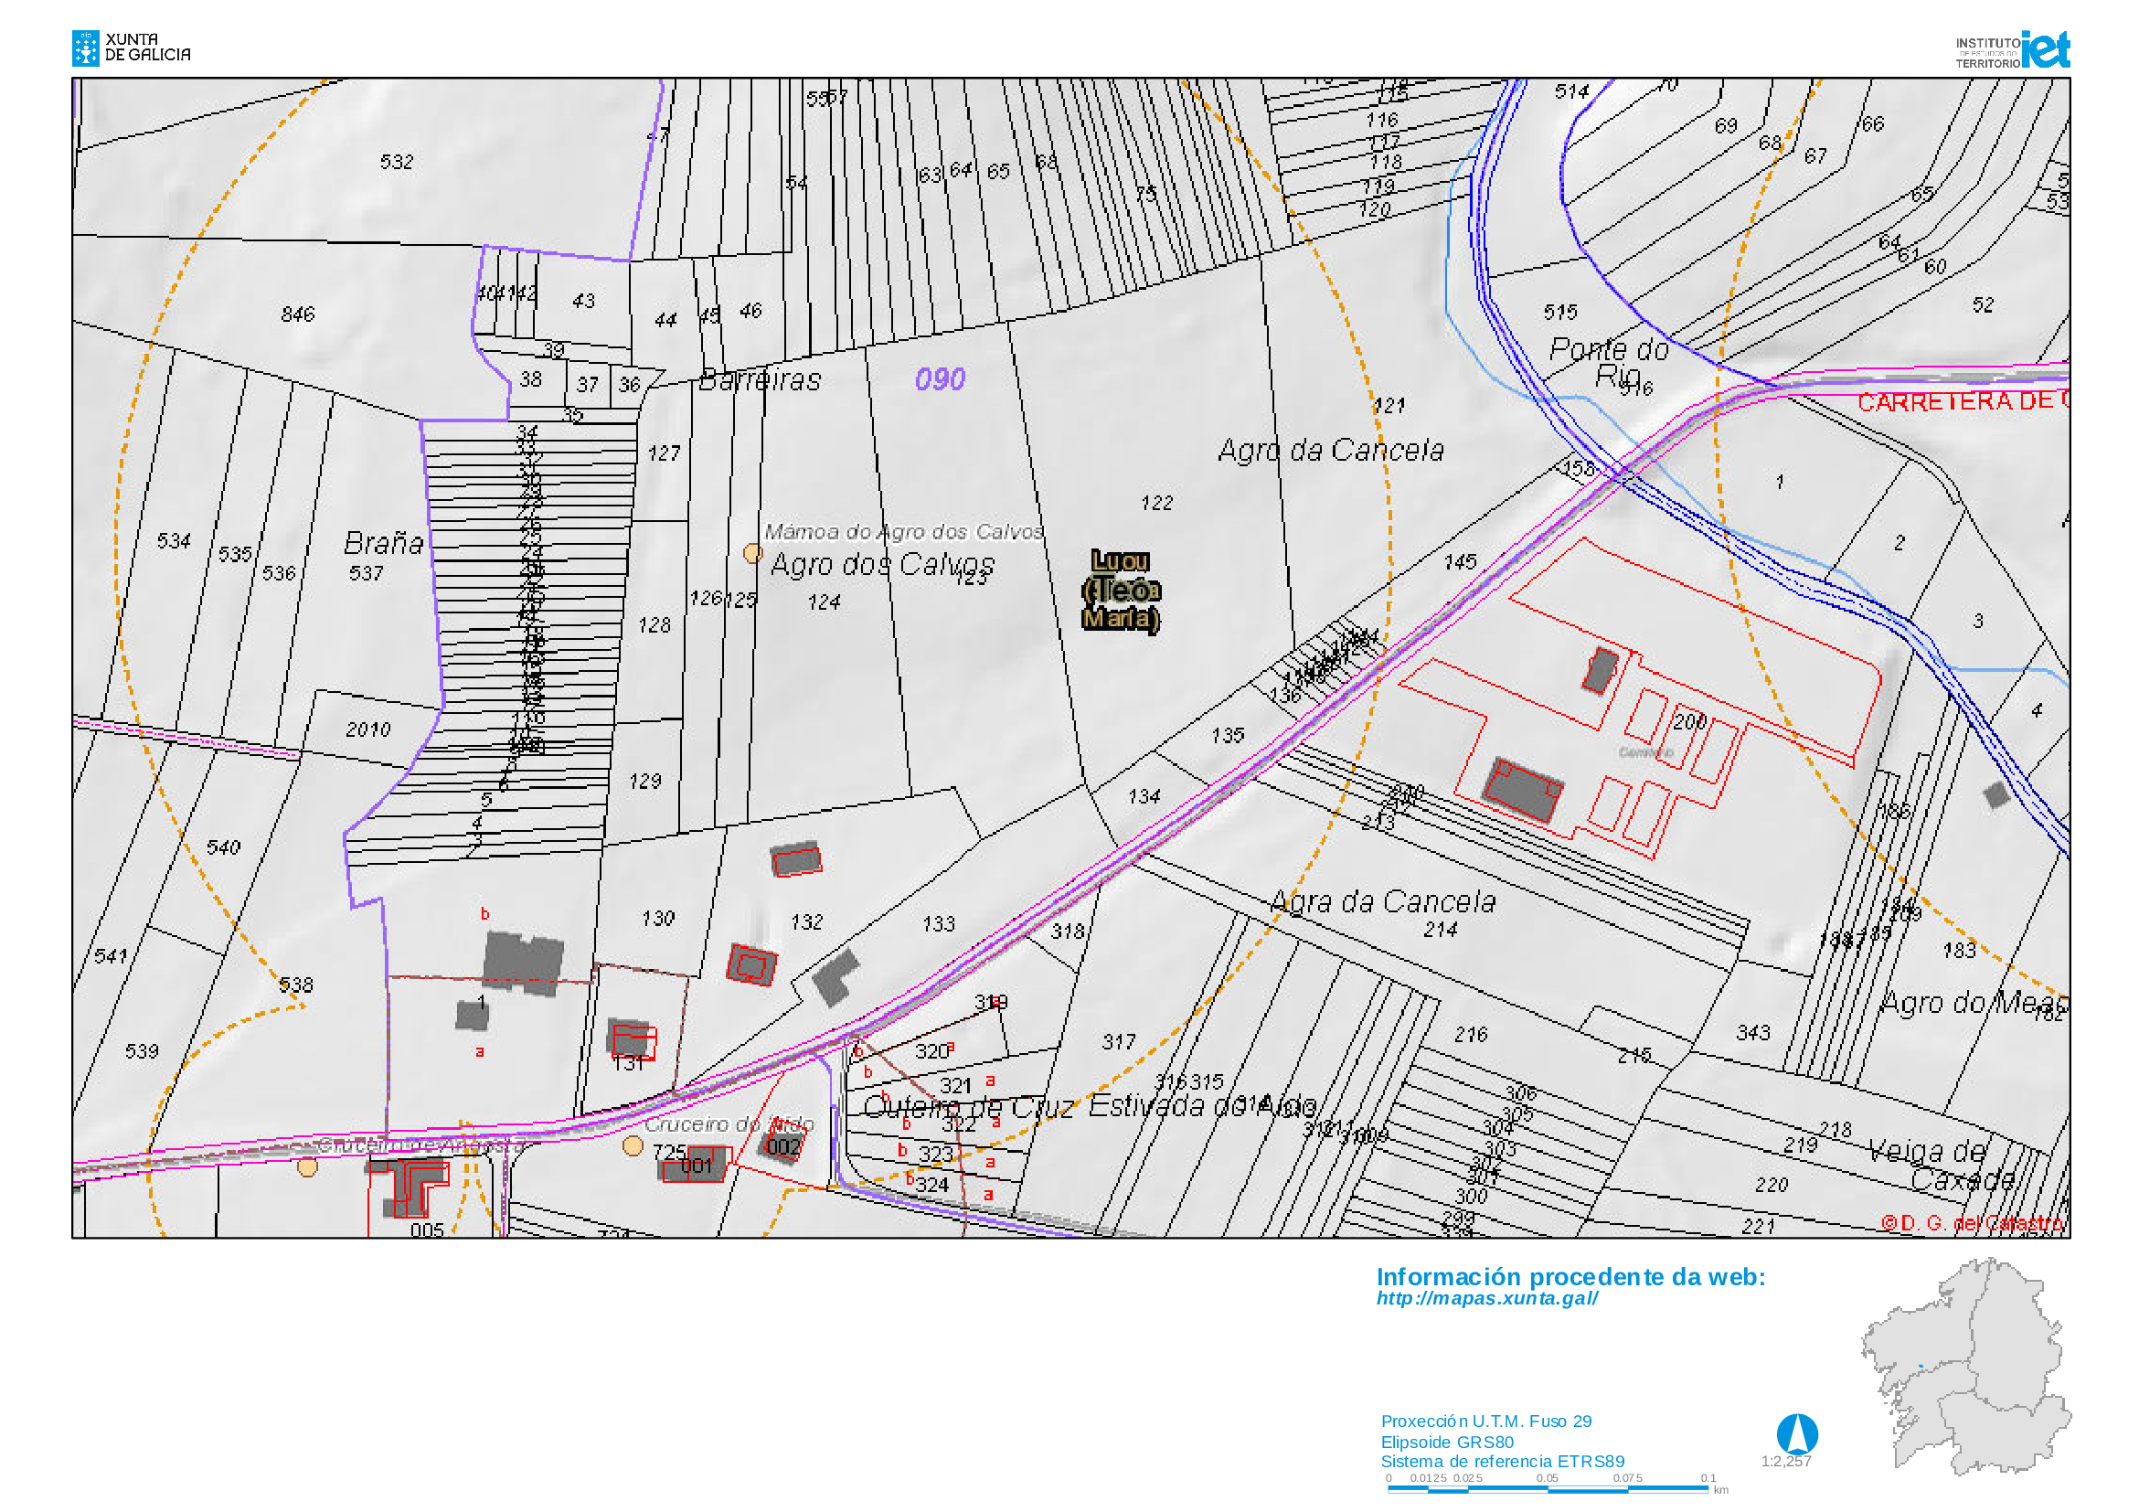Click the blue north arrow compass icon
Image resolution: width=2139 pixels, height=1512 pixels.
(x=1796, y=1433)
